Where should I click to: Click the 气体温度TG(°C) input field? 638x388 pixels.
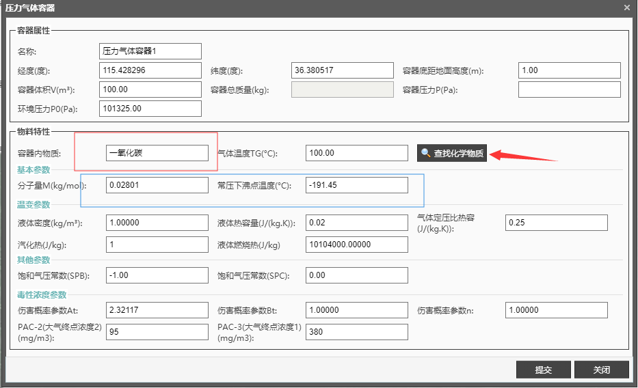point(357,153)
